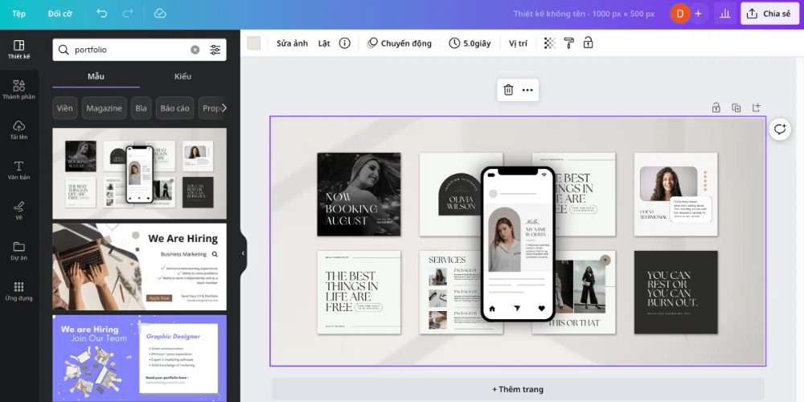
Task: Lock the selected element
Action: click(x=589, y=43)
